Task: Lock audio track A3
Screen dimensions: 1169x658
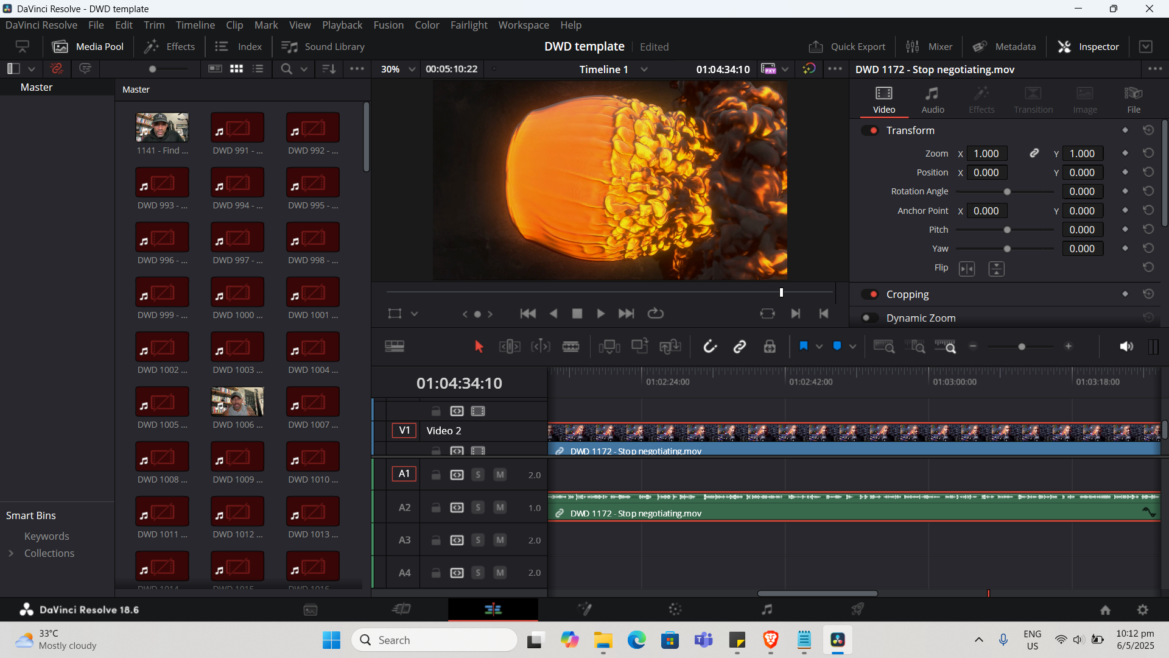Action: coord(436,540)
